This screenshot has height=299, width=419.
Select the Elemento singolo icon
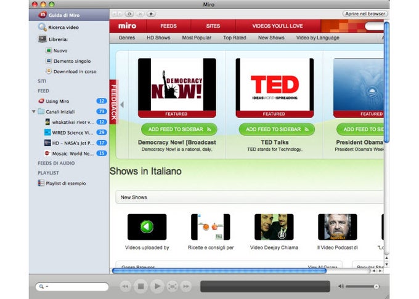(49, 61)
